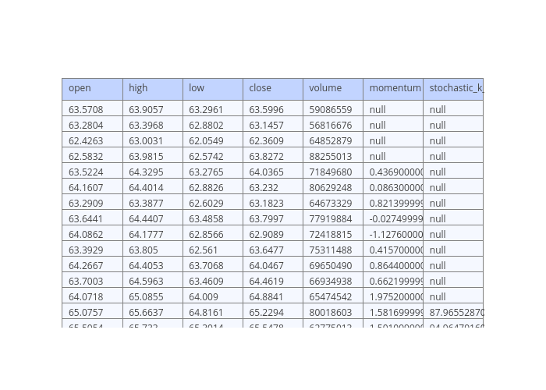Click the "volume" column header
The width and height of the screenshot is (546, 390).
click(x=332, y=89)
